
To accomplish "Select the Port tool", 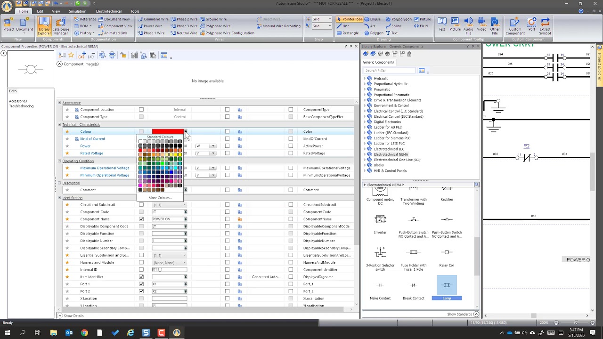I will point(531,24).
